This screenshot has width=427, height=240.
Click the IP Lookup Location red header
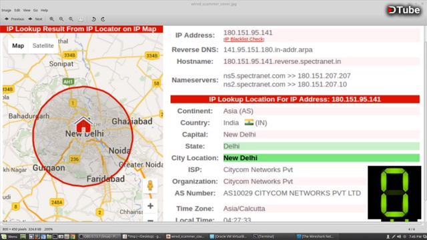point(295,99)
